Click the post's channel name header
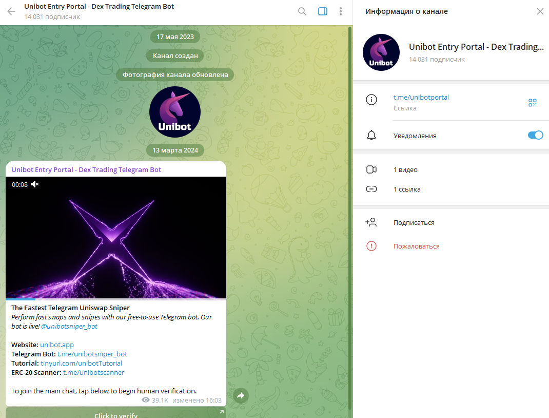Image resolution: width=549 pixels, height=418 pixels. pyautogui.click(x=86, y=169)
